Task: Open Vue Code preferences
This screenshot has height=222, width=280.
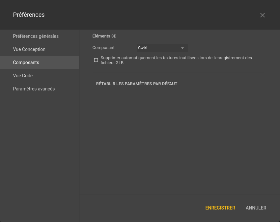Action: tap(40, 76)
